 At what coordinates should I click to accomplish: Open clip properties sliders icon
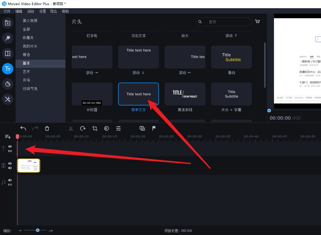tap(118, 128)
